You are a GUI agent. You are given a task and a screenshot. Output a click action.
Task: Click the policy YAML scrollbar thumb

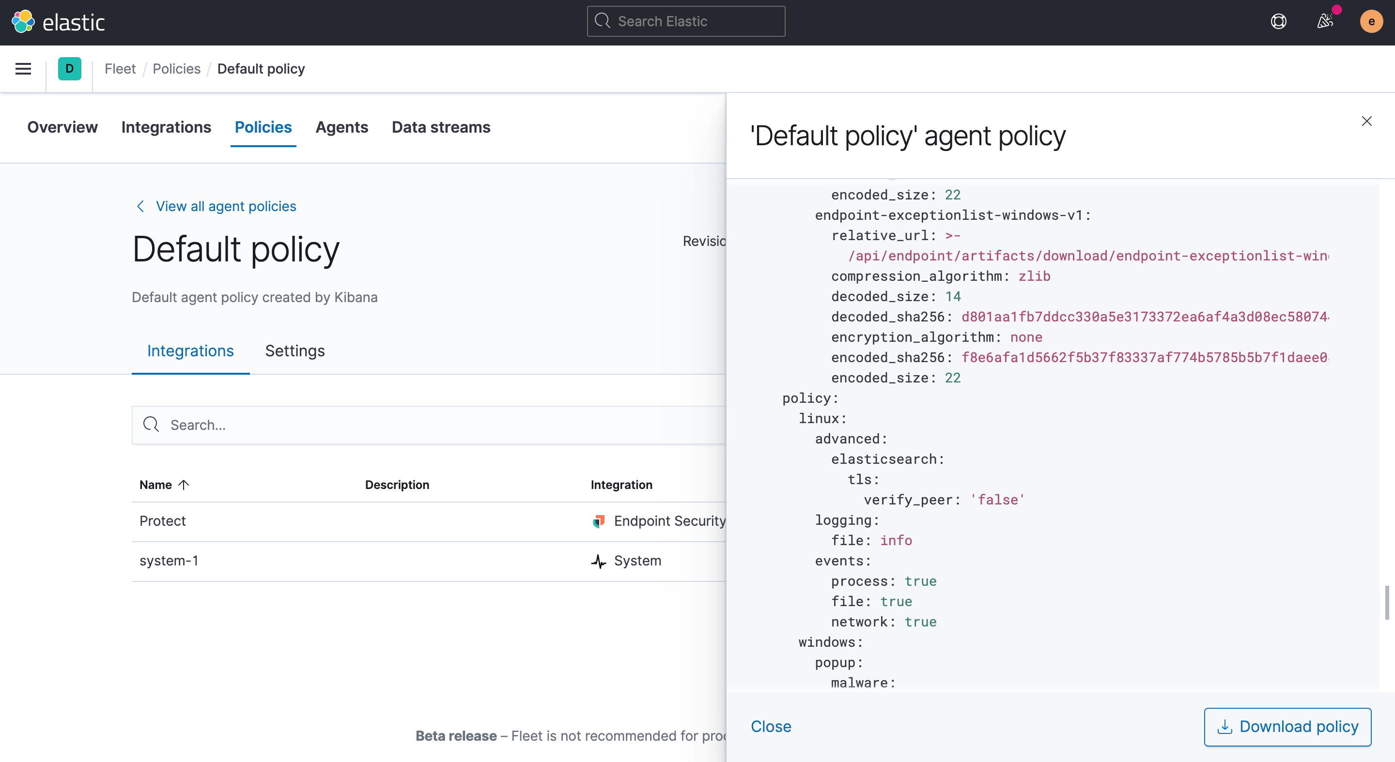[x=1386, y=602]
